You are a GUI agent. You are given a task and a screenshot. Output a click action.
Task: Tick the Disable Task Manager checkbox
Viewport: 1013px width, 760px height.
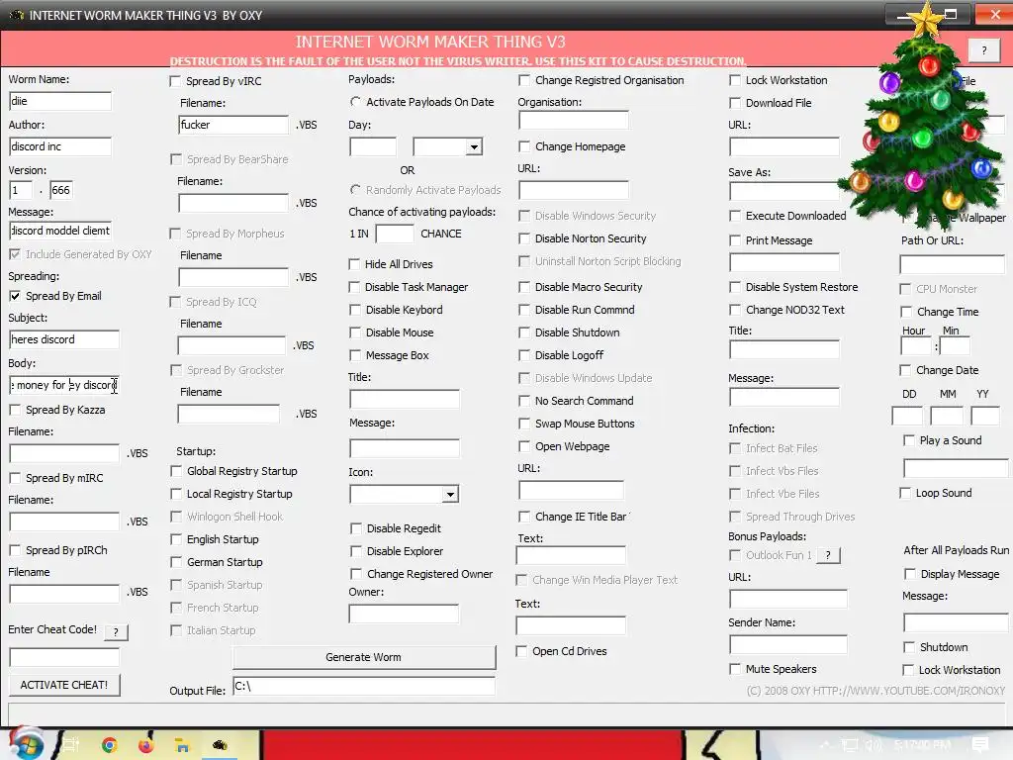354,287
